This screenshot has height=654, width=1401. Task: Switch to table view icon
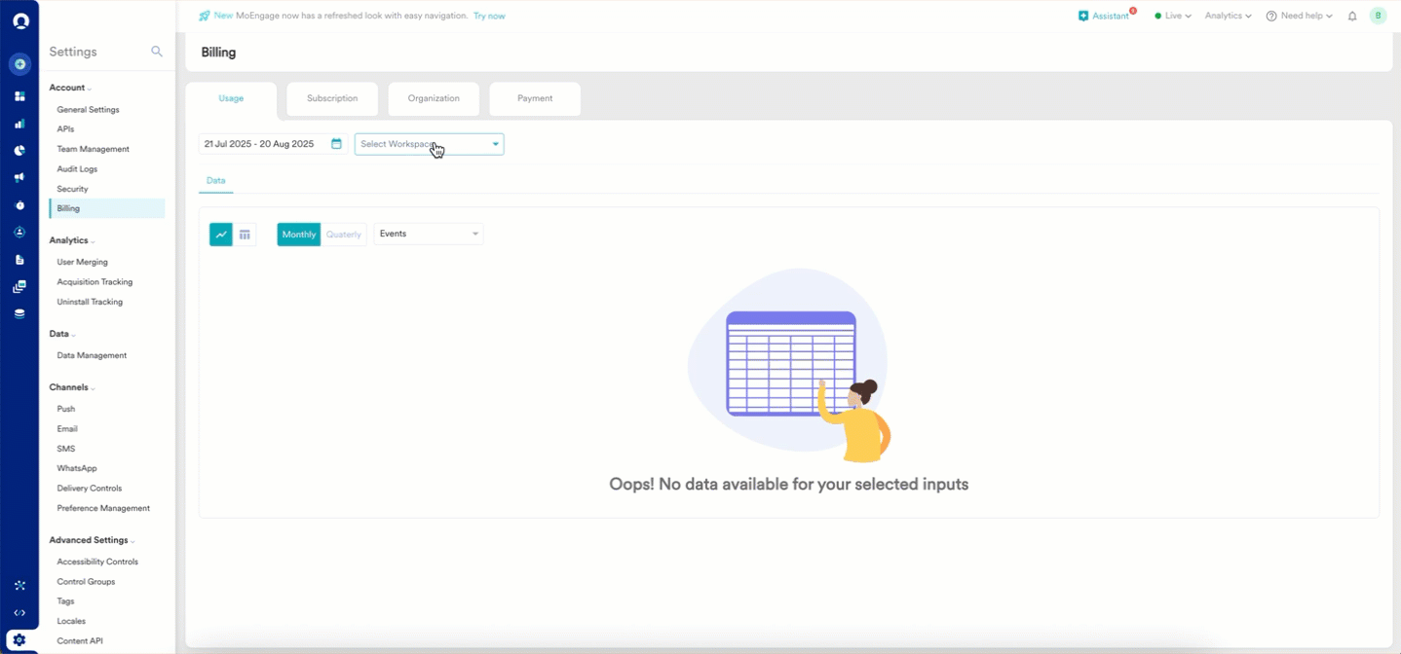245,235
